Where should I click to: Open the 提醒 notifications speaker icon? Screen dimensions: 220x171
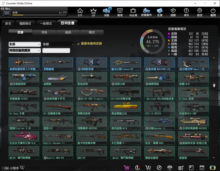coord(107,12)
